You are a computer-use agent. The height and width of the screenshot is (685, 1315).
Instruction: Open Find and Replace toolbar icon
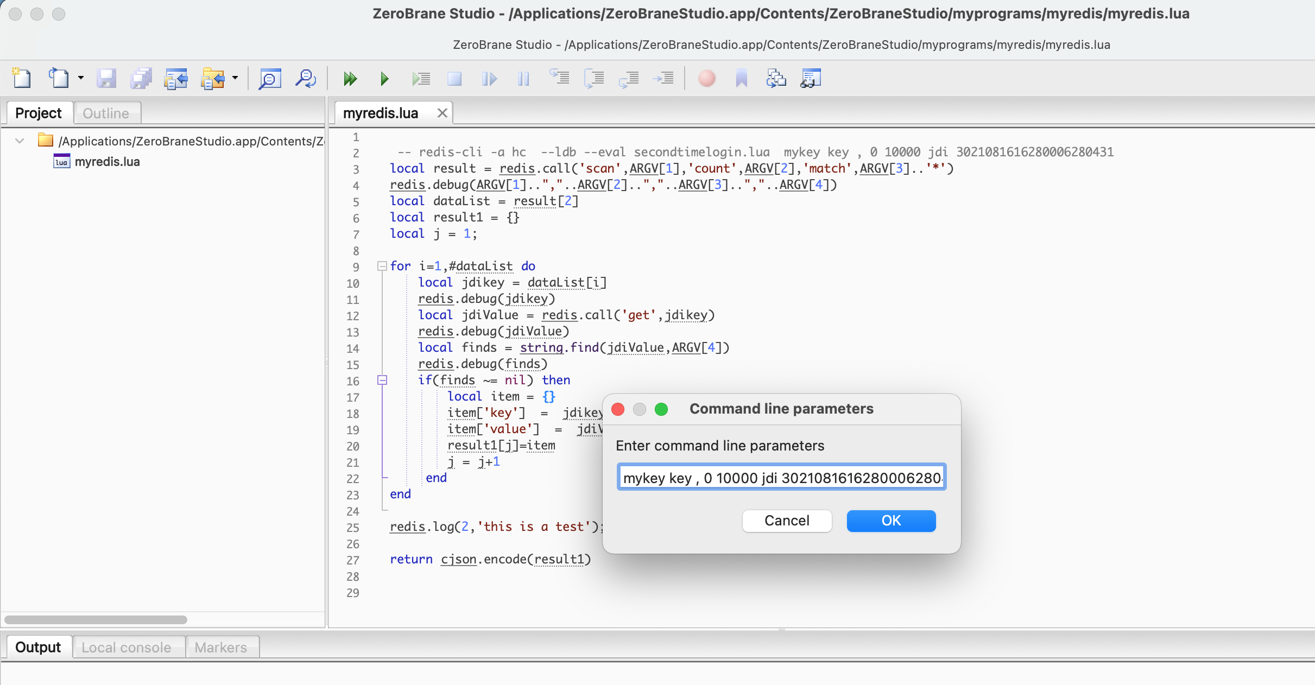tap(306, 79)
